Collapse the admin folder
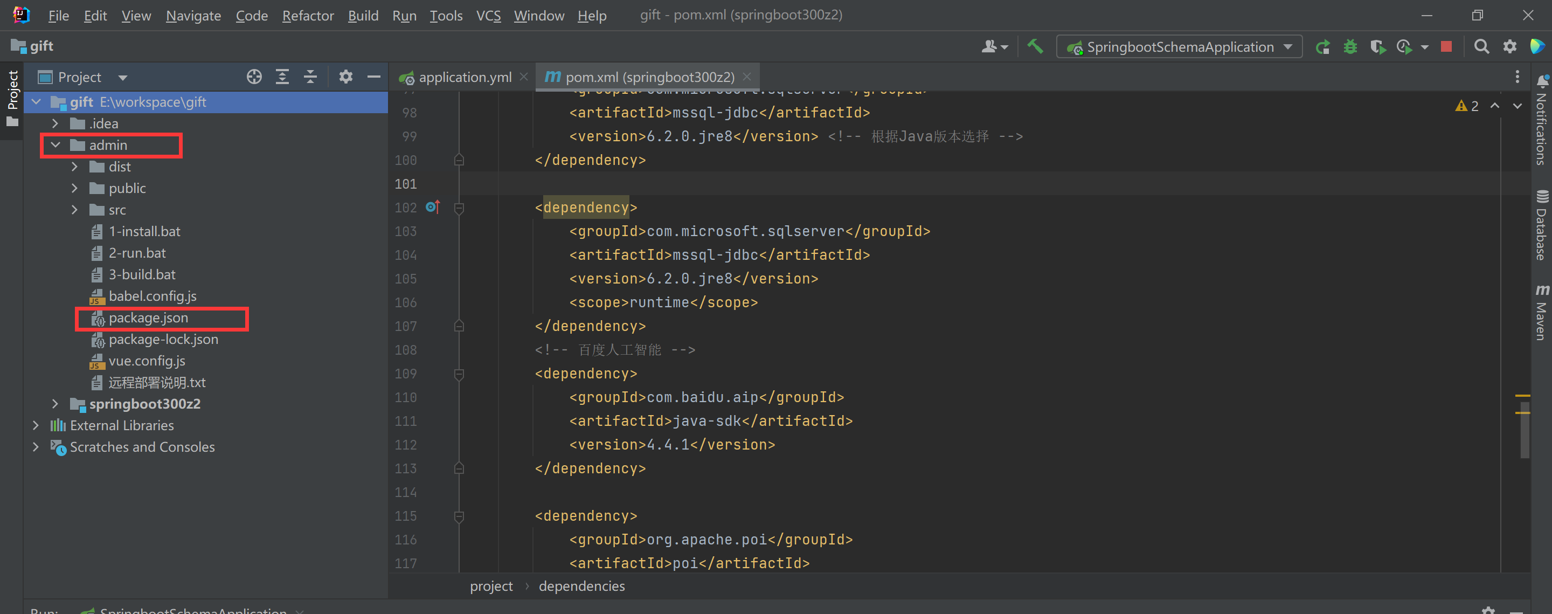The image size is (1552, 614). (56, 145)
